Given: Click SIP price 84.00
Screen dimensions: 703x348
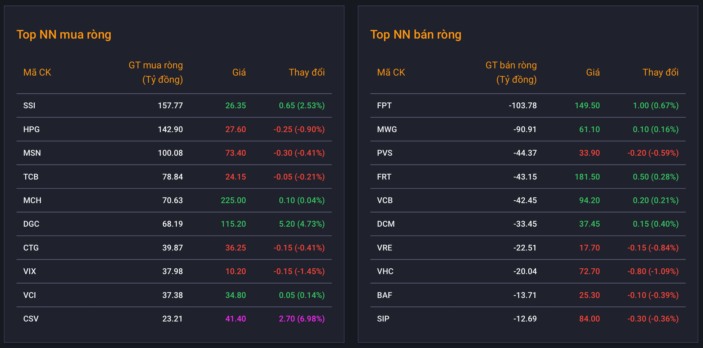Looking at the screenshot, I should pyautogui.click(x=589, y=319).
